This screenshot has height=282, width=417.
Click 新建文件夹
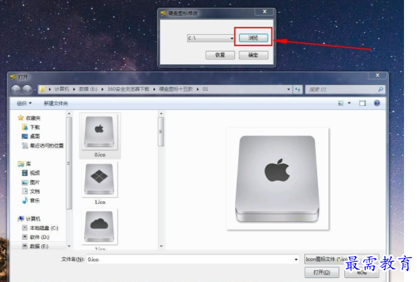56,103
